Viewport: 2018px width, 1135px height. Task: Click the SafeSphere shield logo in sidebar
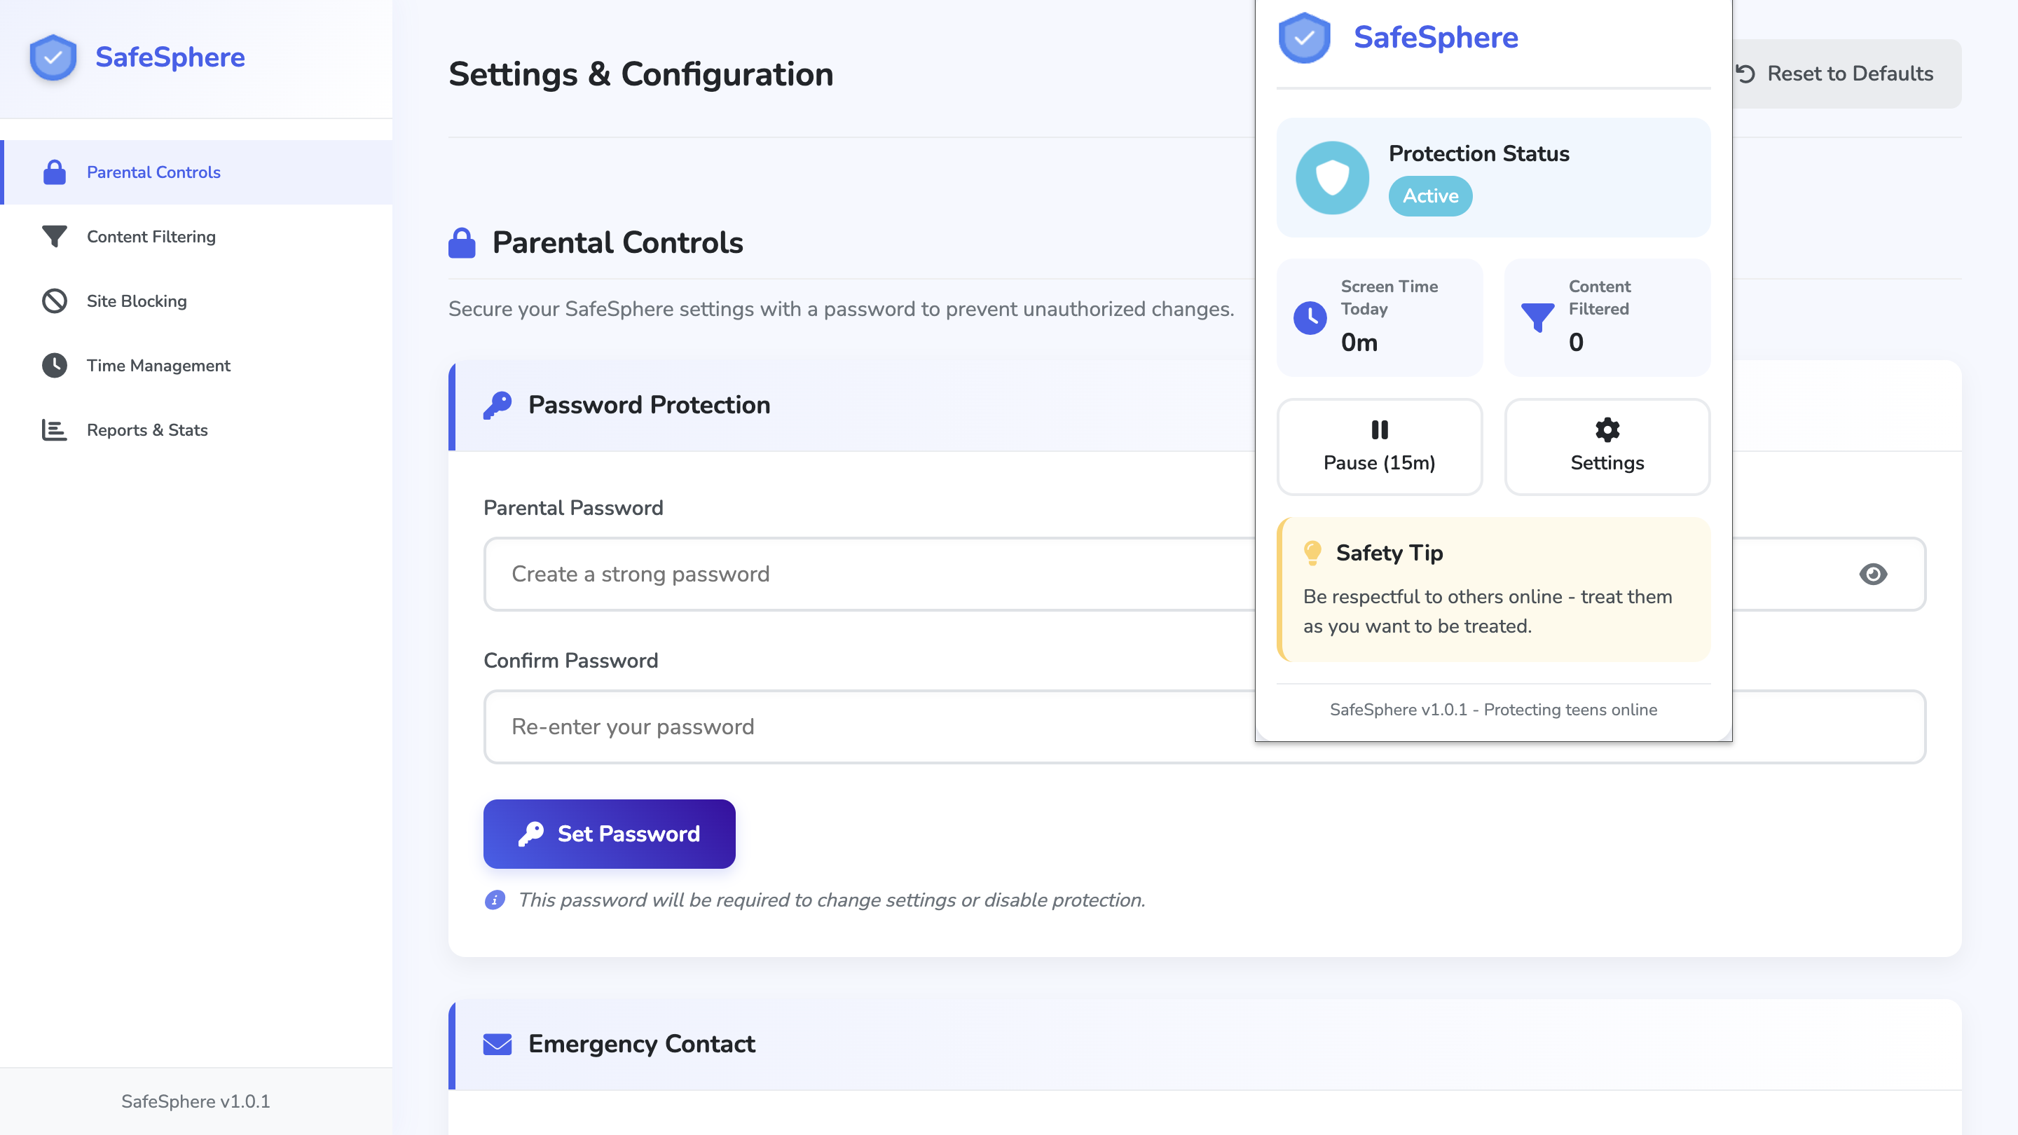pyautogui.click(x=53, y=57)
